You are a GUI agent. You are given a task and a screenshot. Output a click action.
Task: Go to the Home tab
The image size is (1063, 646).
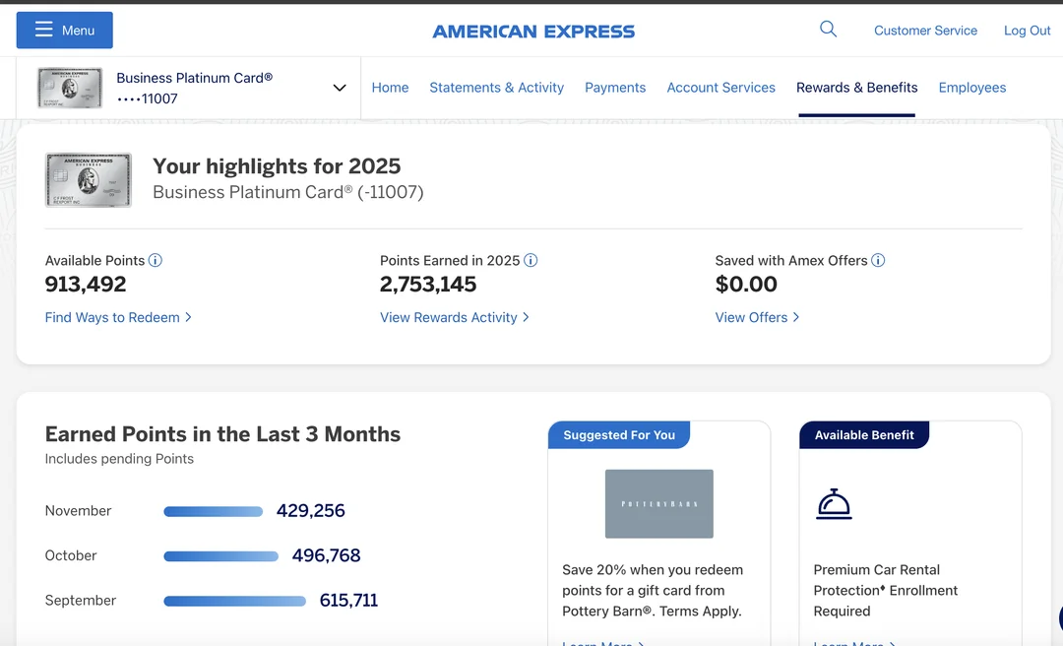[390, 88]
